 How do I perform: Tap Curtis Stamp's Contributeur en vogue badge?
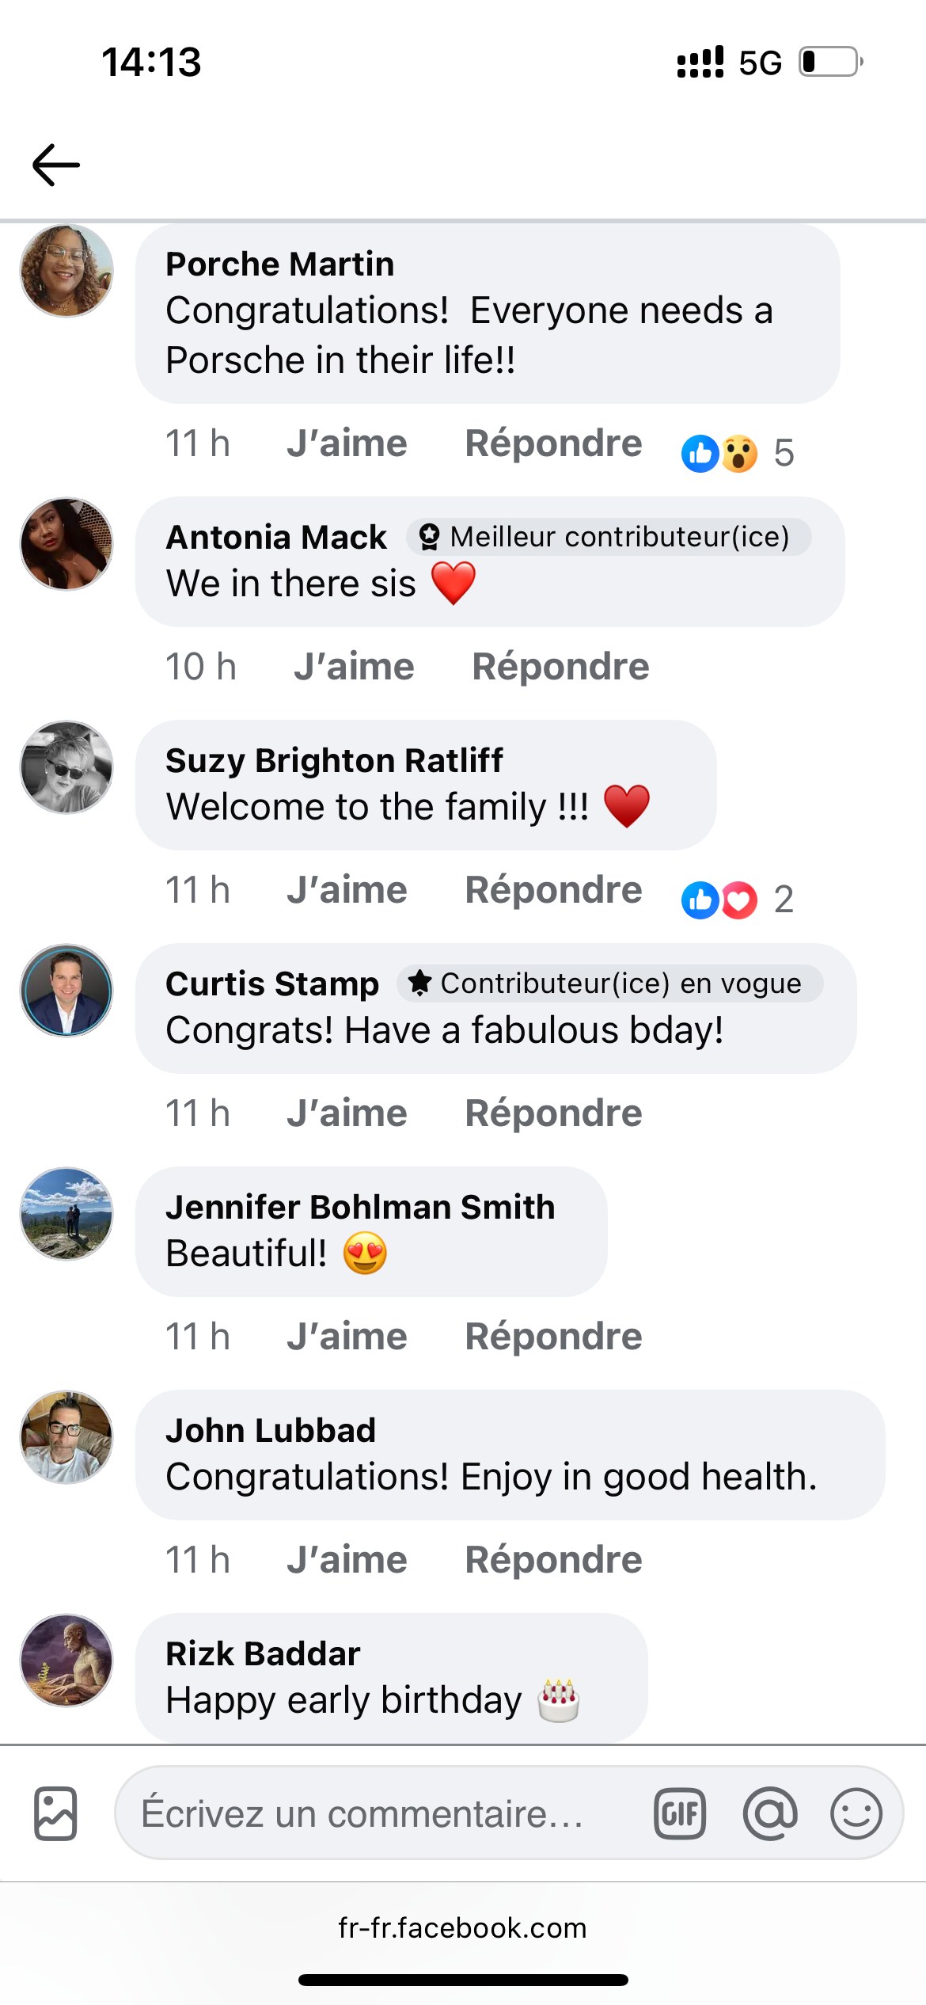(609, 983)
